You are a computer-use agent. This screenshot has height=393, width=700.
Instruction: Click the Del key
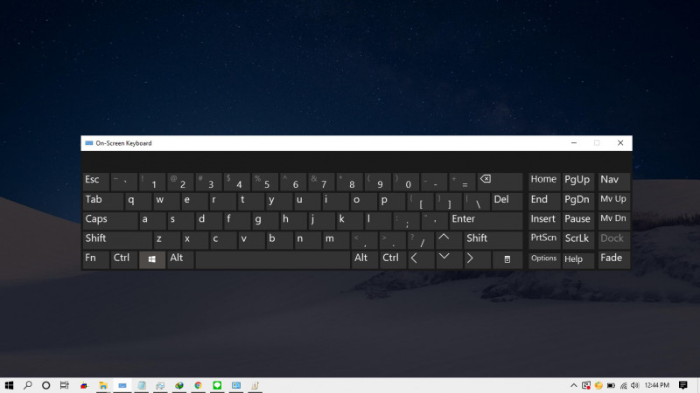point(507,201)
